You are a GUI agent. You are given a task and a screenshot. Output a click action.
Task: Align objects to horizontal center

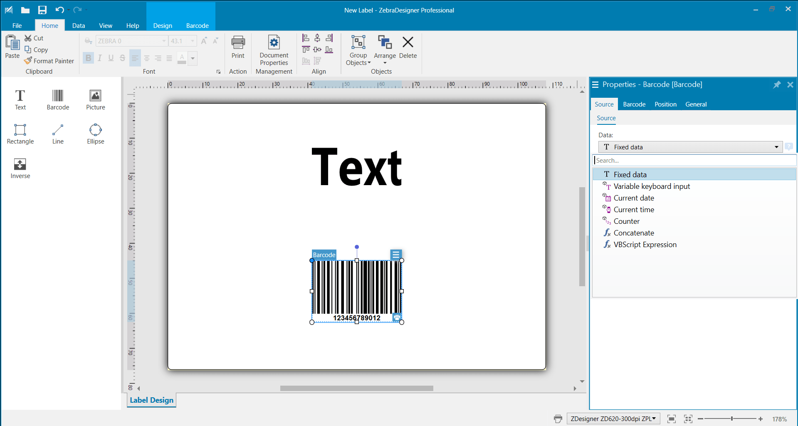(317, 38)
